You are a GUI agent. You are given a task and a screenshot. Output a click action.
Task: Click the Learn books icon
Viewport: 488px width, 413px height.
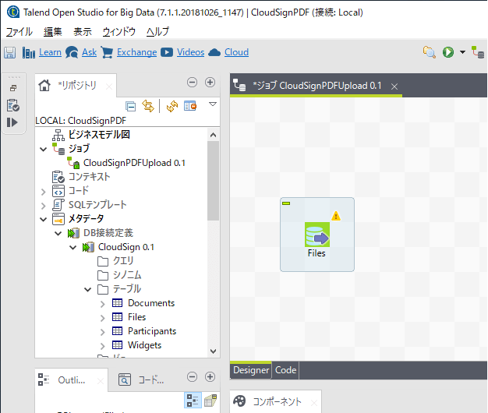[x=29, y=52]
